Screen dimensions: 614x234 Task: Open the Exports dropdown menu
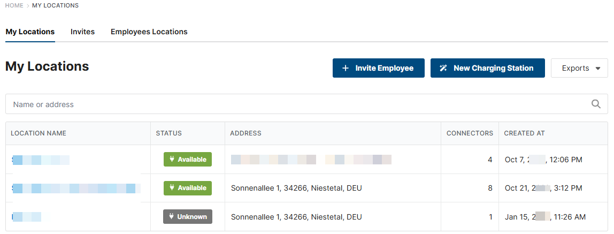pyautogui.click(x=579, y=68)
